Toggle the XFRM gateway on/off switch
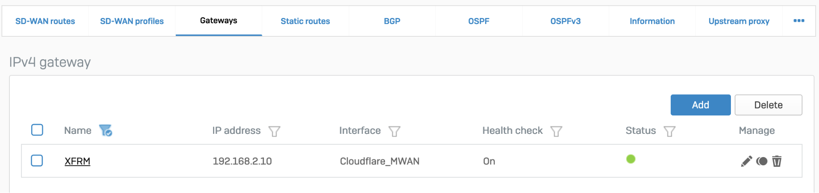Image resolution: width=819 pixels, height=193 pixels. (x=762, y=161)
